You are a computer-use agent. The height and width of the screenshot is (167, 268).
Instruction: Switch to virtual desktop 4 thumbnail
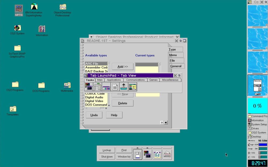[x=258, y=16]
